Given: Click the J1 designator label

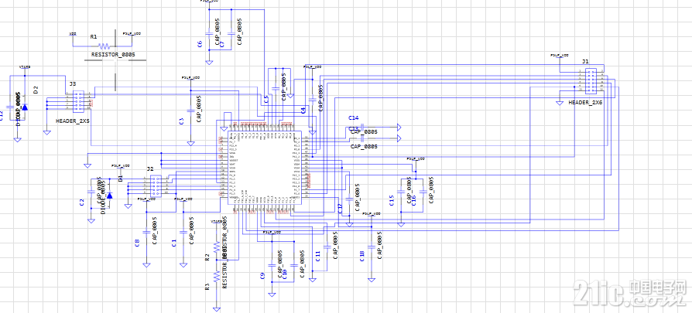Looking at the screenshot, I should (x=585, y=62).
